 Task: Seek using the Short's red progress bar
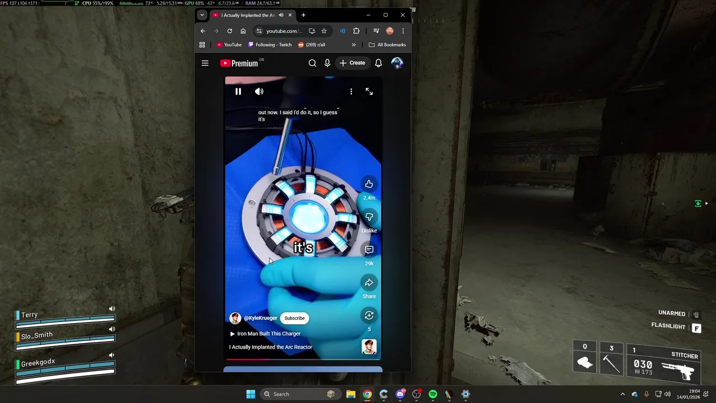(x=303, y=359)
